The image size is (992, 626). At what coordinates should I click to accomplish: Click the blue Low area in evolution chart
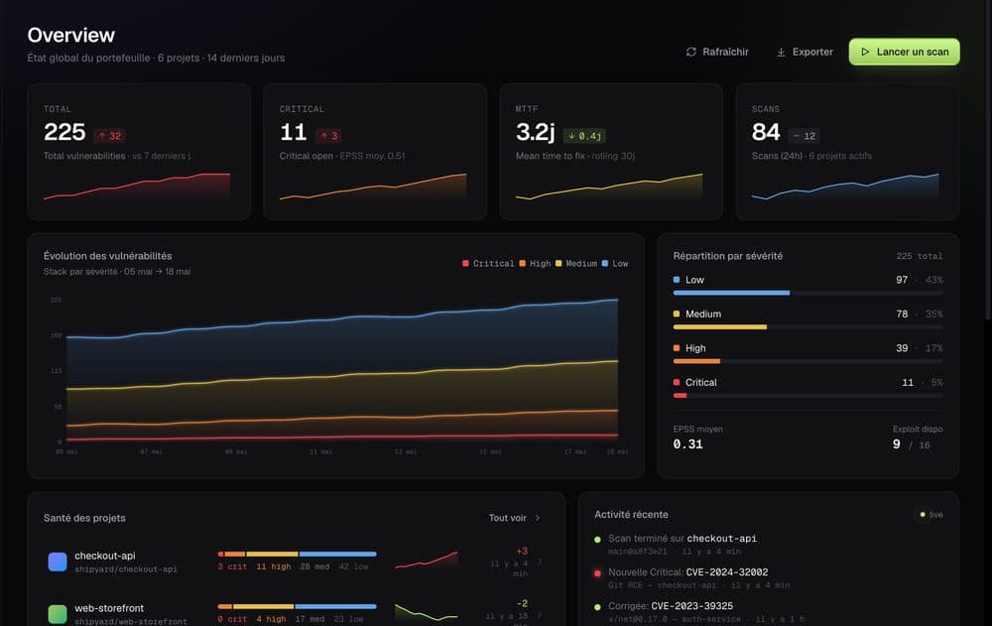341,348
